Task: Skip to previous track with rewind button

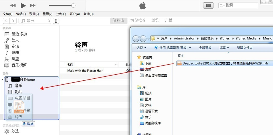Action: 13,5
